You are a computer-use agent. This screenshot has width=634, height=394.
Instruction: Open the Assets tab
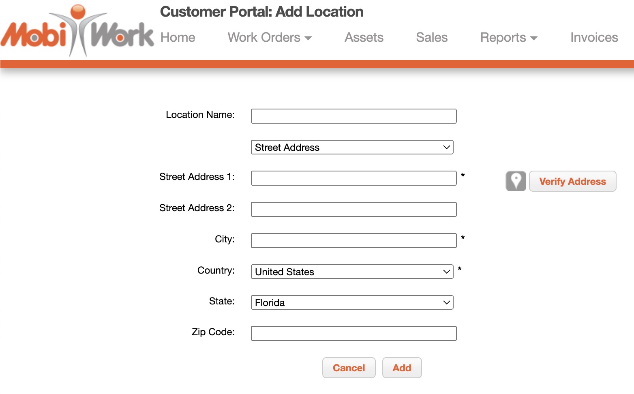click(364, 37)
